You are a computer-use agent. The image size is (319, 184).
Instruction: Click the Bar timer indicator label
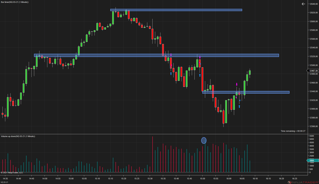(15, 2)
